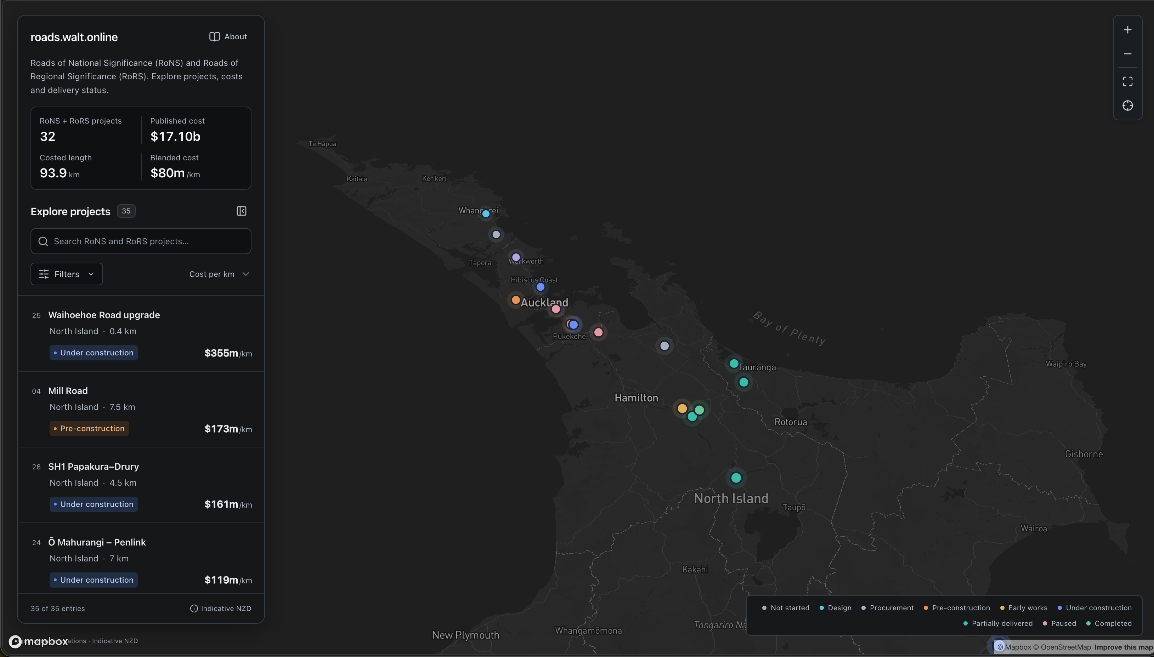Click the yellow early works marker near Hamilton
The width and height of the screenshot is (1154, 657).
[x=682, y=409]
